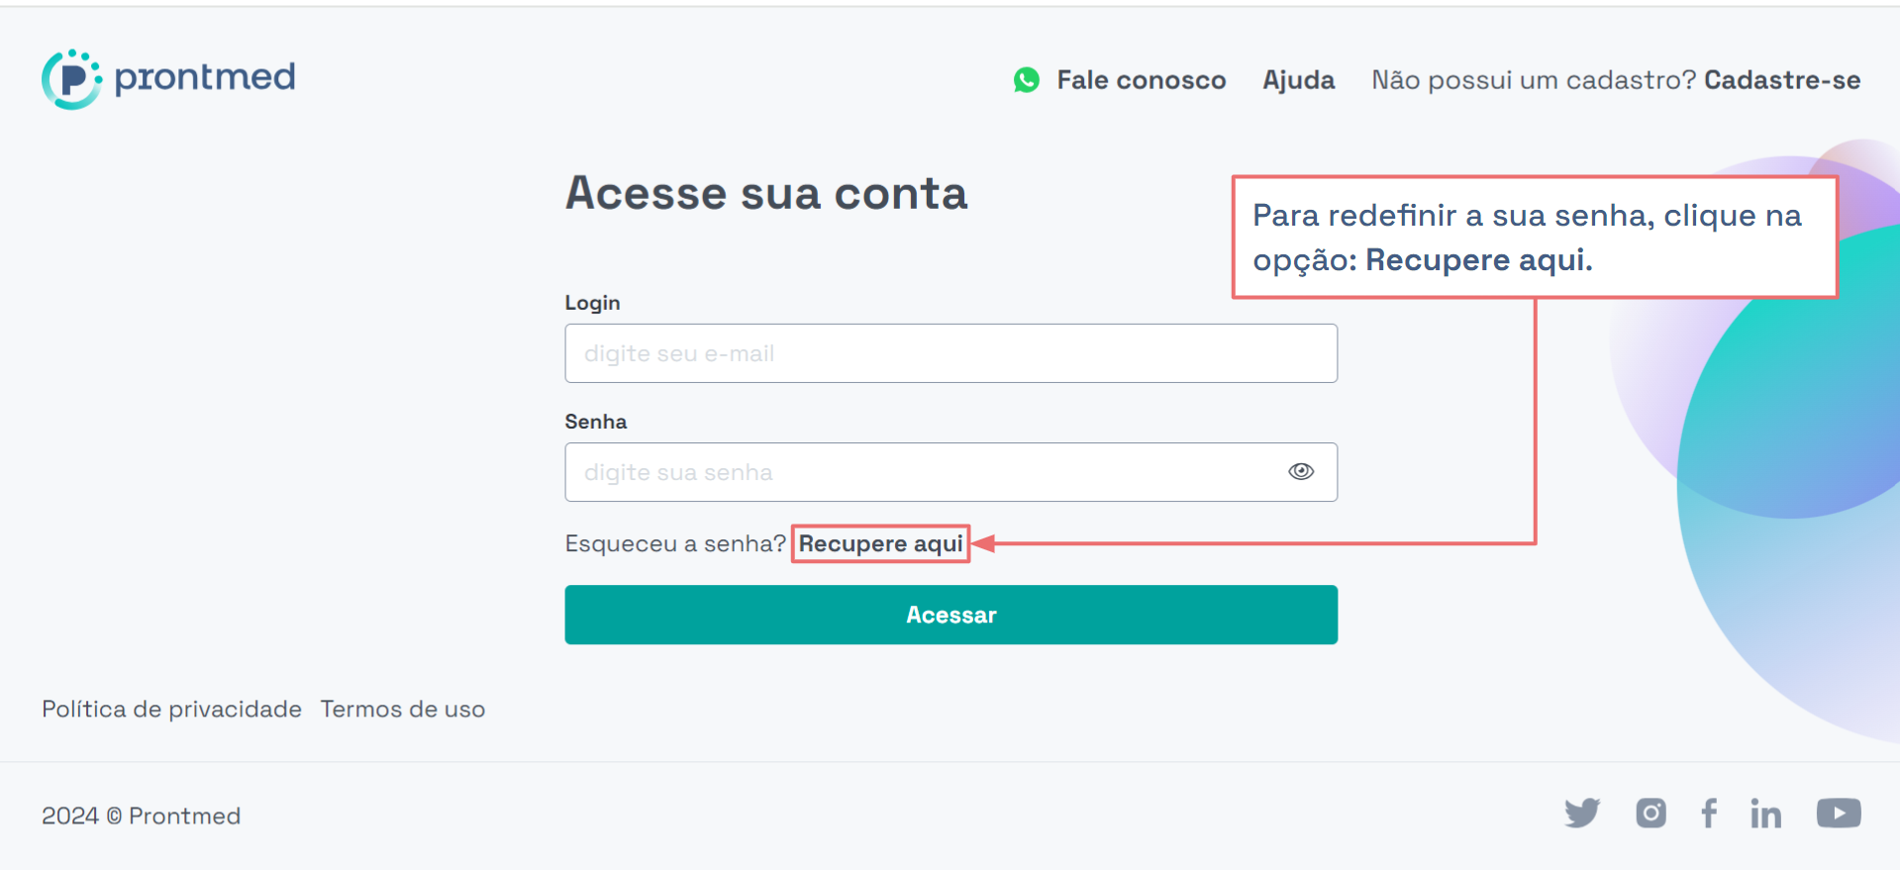Click the Acessar button
The height and width of the screenshot is (870, 1900).
950,615
